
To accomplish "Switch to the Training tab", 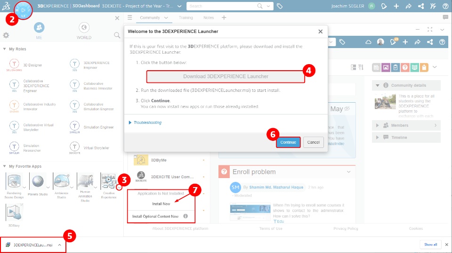I will (x=186, y=17).
